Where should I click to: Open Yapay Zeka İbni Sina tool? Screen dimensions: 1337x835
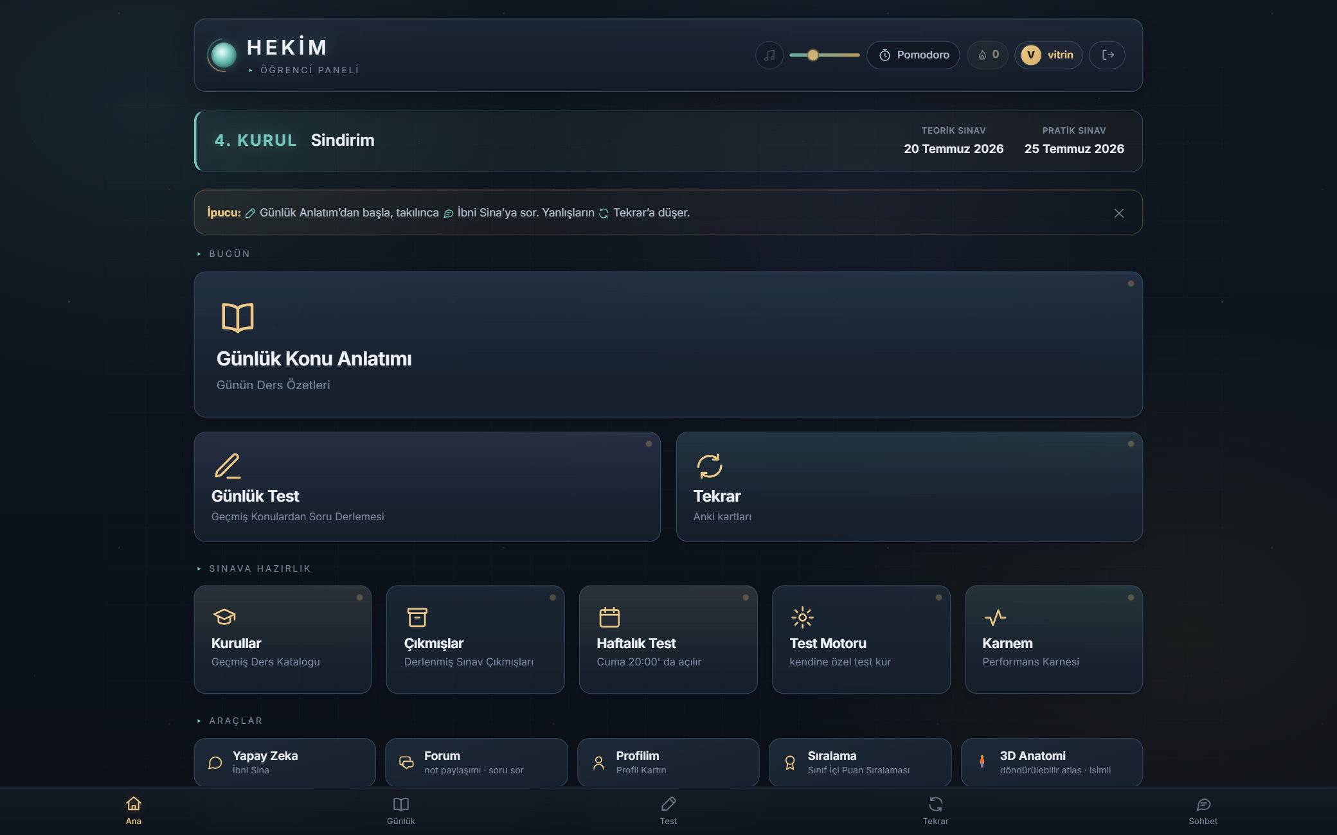click(x=285, y=762)
